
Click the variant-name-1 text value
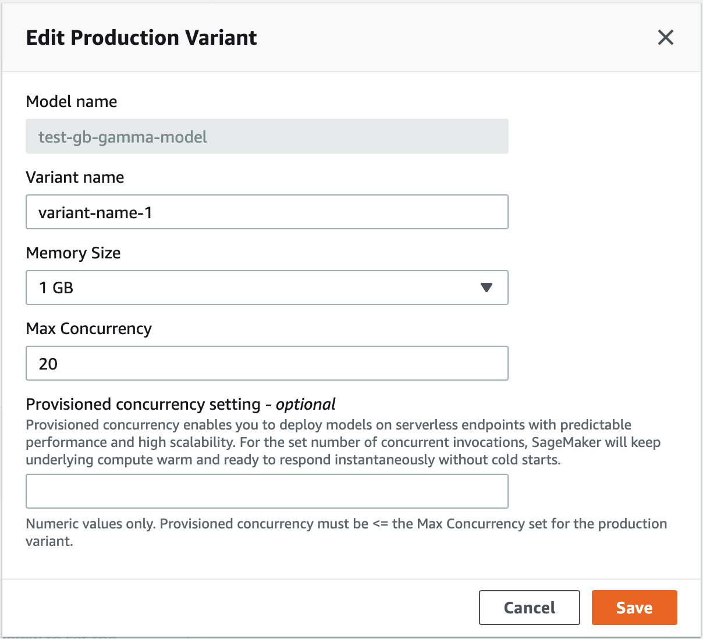pyautogui.click(x=95, y=212)
